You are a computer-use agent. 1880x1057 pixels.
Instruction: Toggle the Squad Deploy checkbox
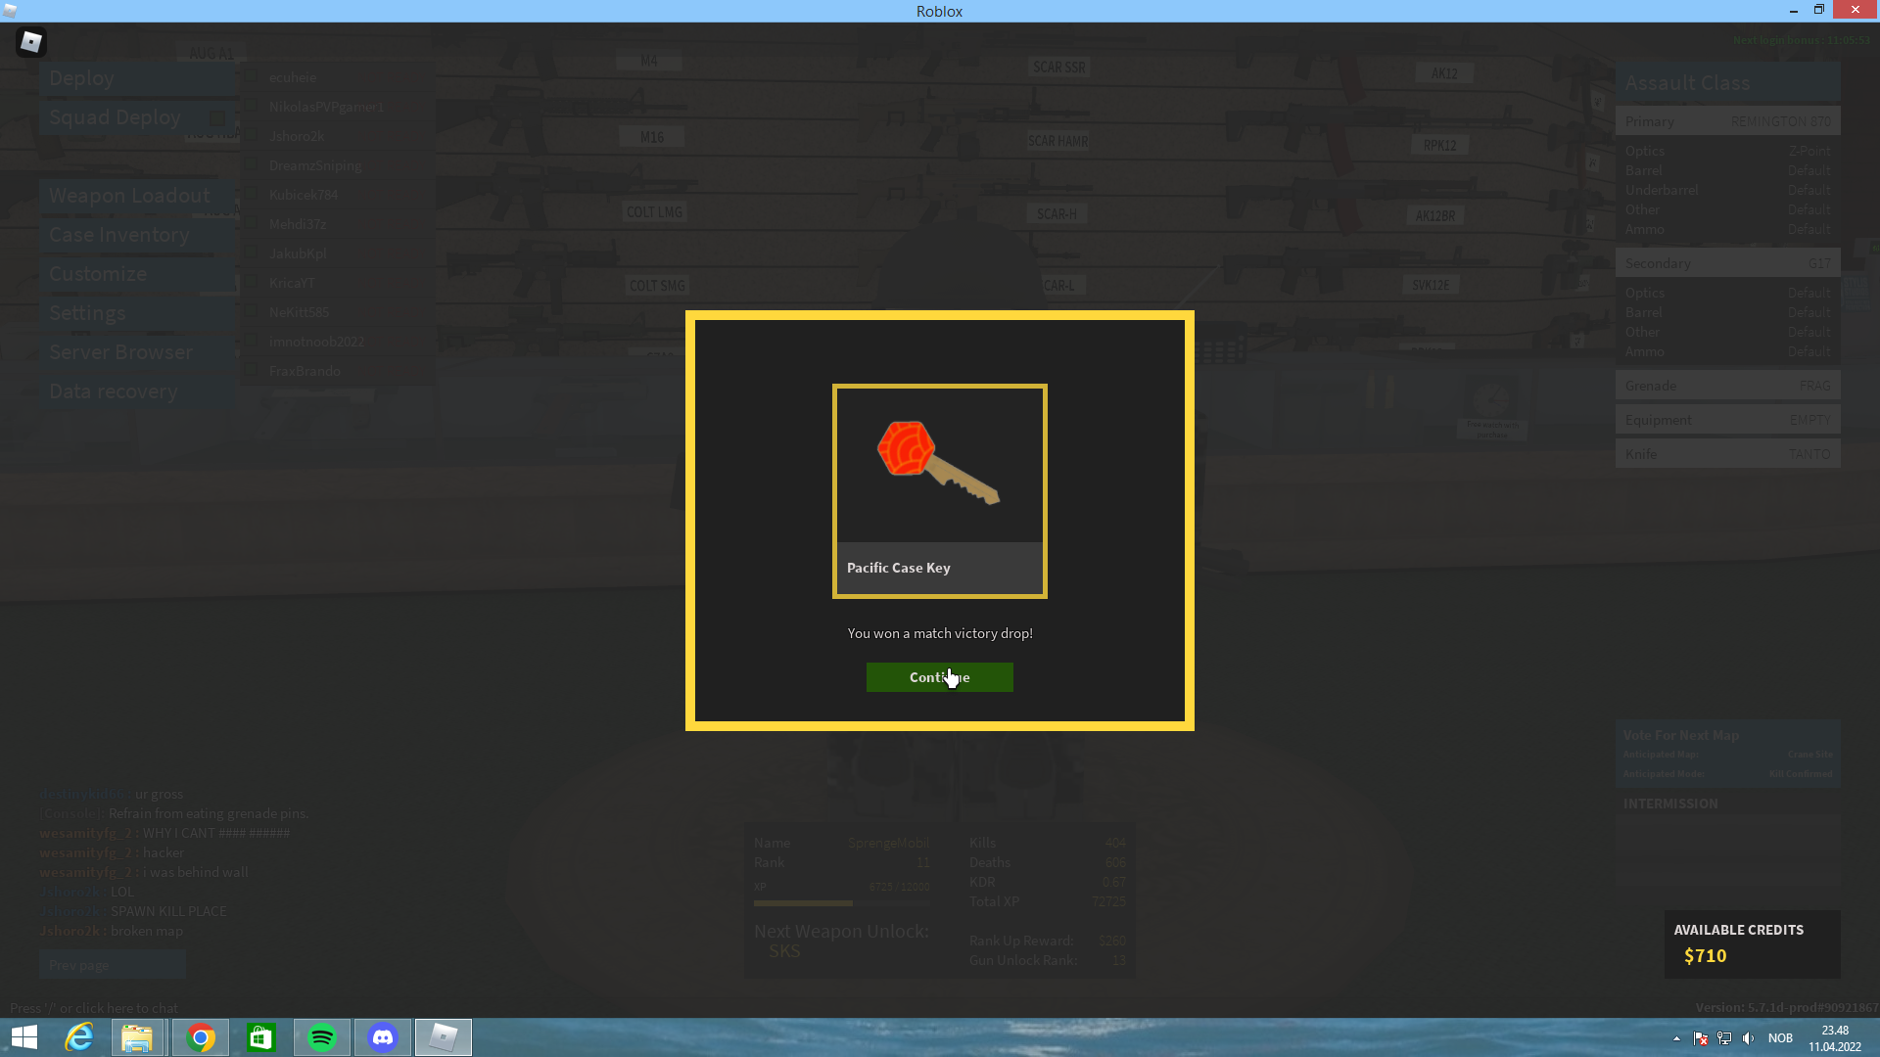pos(217,118)
